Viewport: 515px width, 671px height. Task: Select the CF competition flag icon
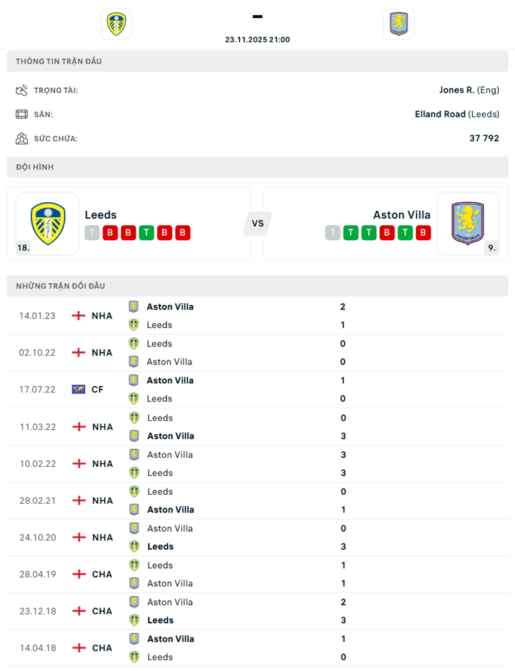tap(79, 389)
